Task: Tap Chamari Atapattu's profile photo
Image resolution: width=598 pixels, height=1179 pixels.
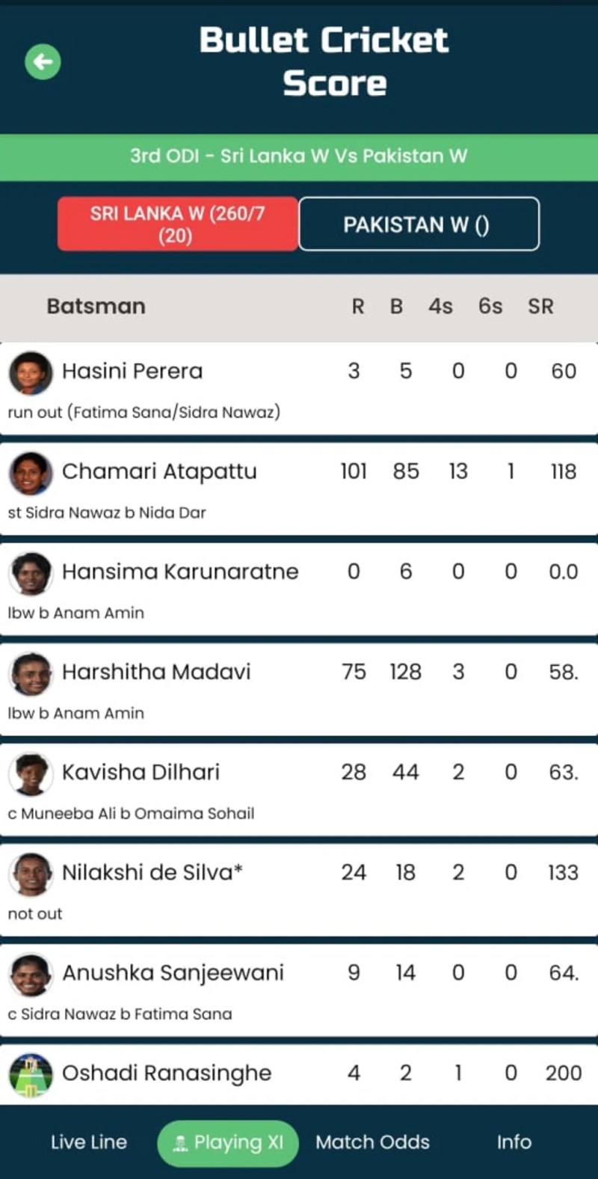Action: [x=31, y=472]
